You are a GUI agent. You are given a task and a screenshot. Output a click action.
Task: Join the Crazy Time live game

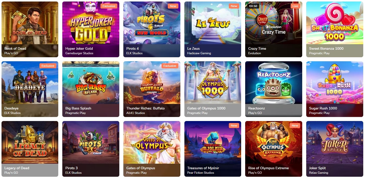click(x=274, y=29)
